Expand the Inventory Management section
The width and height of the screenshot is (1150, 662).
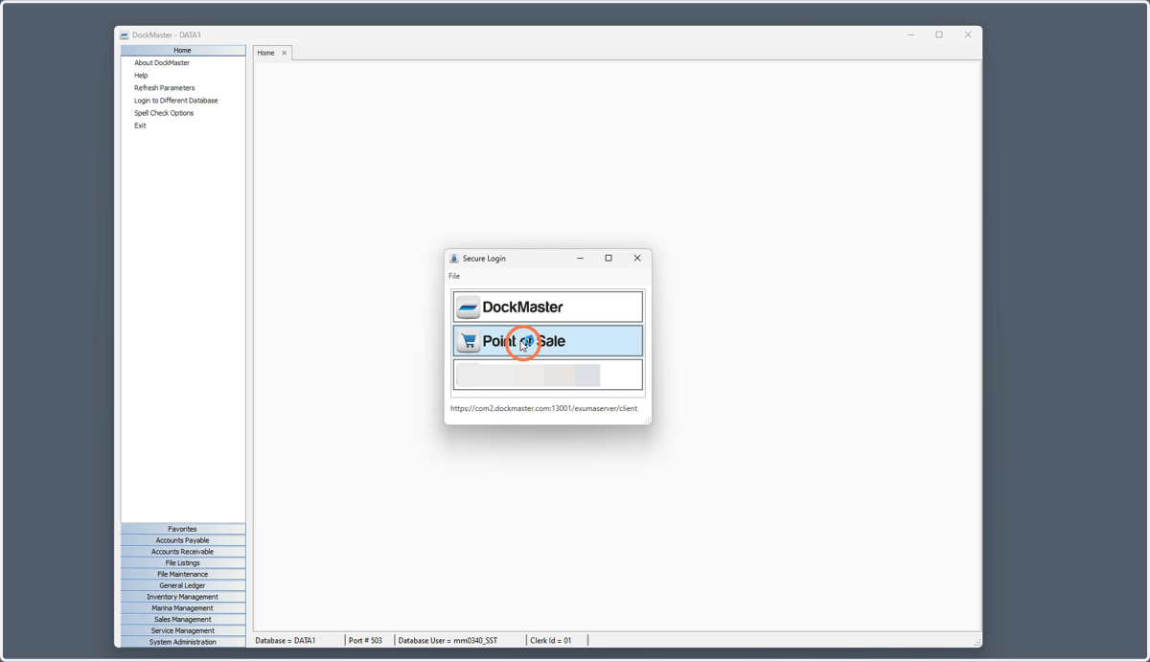[183, 597]
